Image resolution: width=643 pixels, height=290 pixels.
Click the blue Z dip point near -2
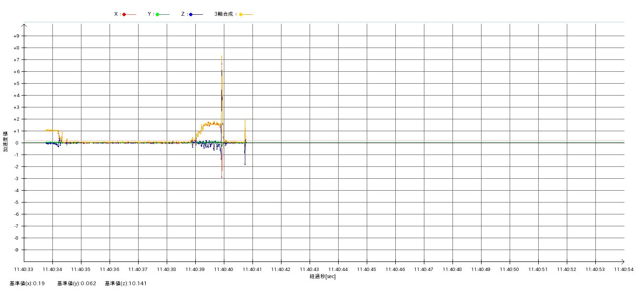(x=245, y=164)
